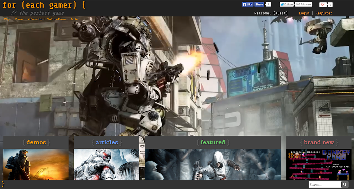Open the brand new section heading
The height and width of the screenshot is (189, 354).
click(x=319, y=142)
